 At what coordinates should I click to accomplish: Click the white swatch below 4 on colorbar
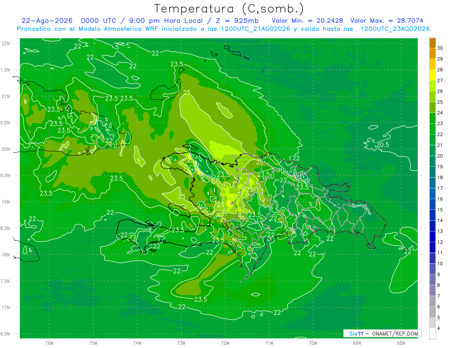(432, 334)
